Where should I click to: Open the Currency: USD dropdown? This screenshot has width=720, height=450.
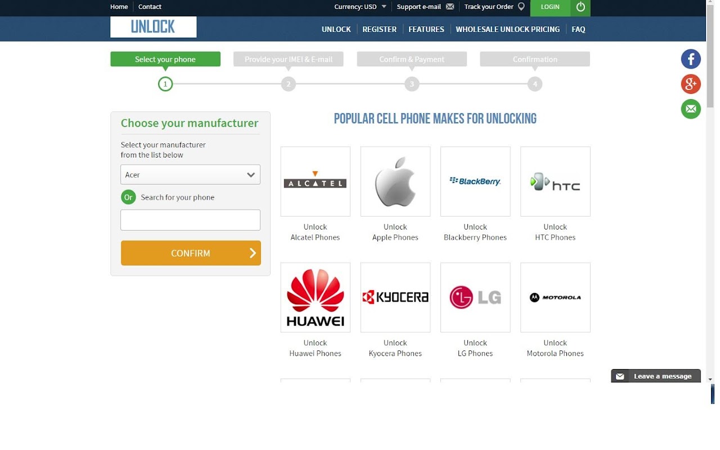[x=361, y=7]
